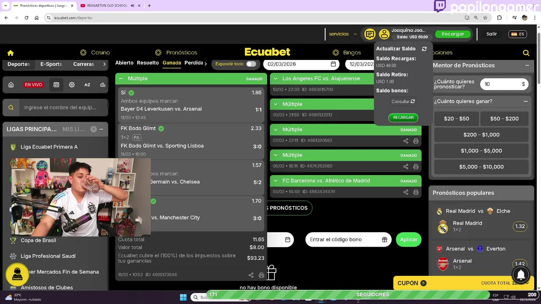The image size is (541, 304).
Task: Open the Pronósticos menu
Action: [176, 53]
